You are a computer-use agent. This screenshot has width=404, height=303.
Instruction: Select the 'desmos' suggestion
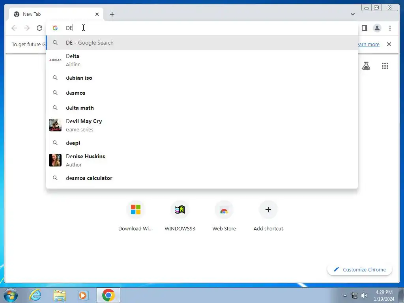click(x=202, y=93)
